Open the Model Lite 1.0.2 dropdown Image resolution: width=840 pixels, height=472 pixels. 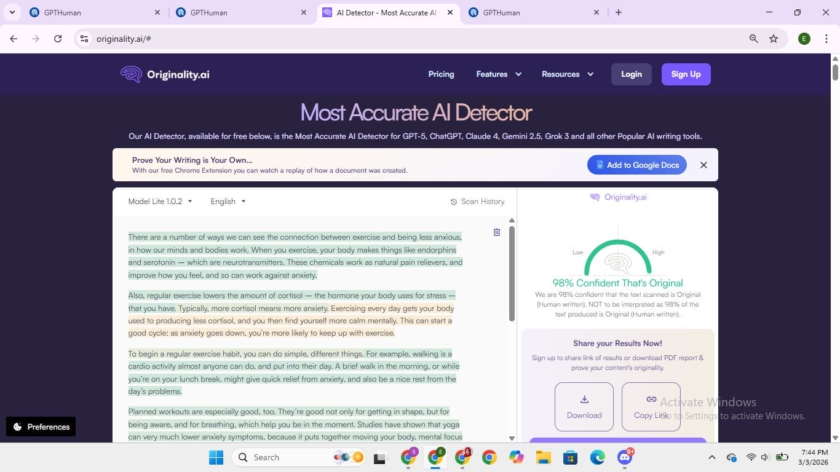pos(160,202)
